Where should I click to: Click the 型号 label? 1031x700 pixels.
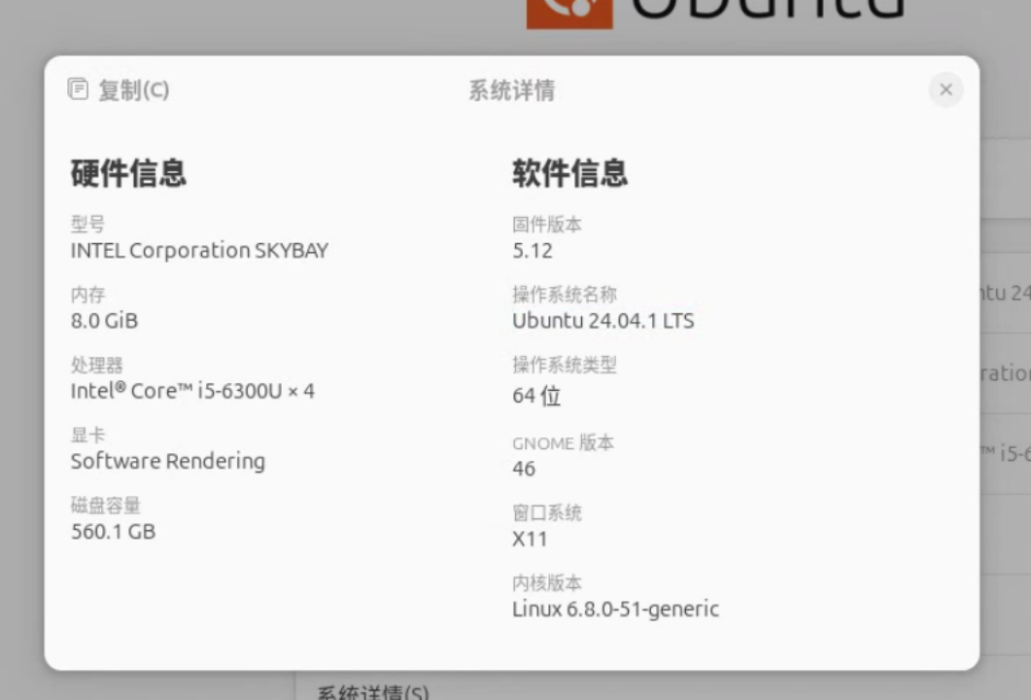88,225
